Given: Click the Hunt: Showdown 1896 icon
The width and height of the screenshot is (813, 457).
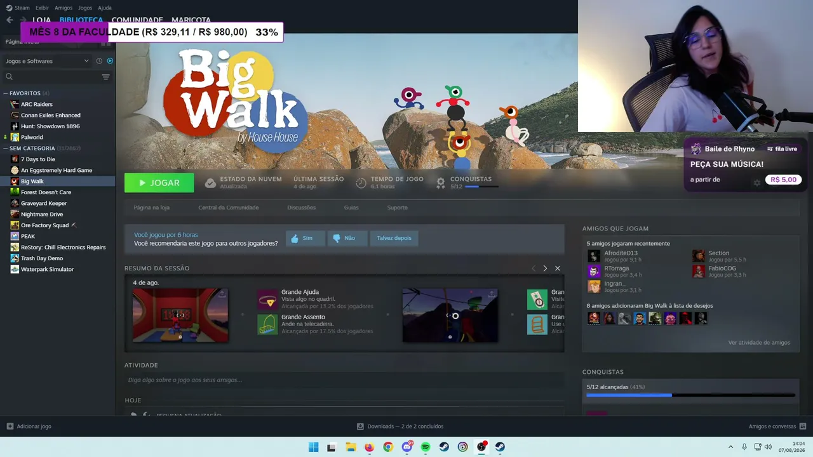Looking at the screenshot, I should (x=15, y=126).
